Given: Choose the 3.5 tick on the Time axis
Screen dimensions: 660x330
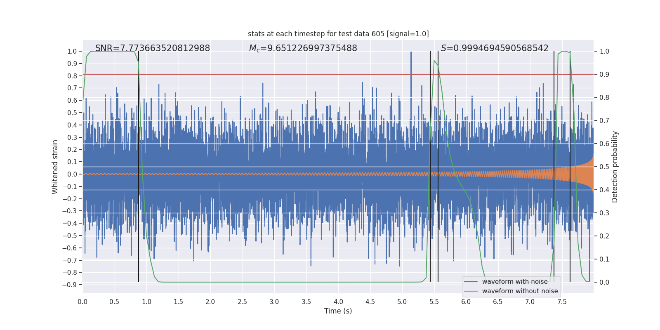Looking at the screenshot, I should coord(306,302).
